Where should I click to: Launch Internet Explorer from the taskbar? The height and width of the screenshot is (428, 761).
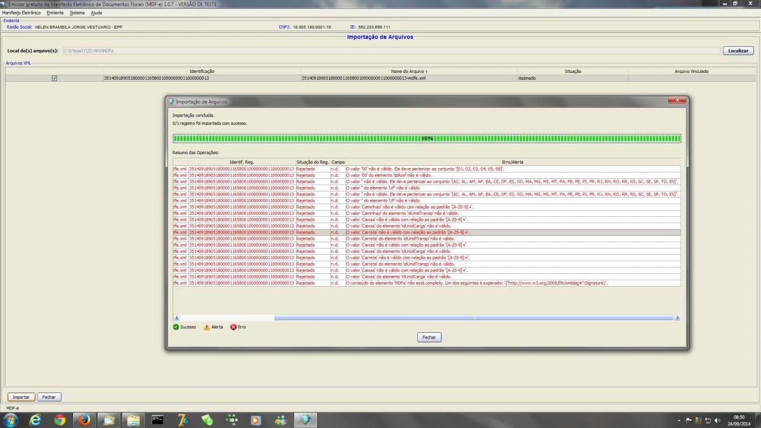[36, 420]
